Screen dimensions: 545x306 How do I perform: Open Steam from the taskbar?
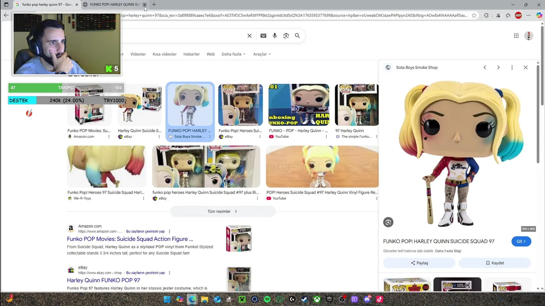(x=304, y=299)
